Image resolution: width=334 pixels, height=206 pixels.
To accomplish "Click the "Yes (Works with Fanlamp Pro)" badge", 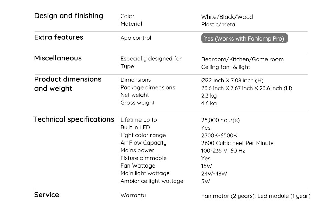I will (x=244, y=38).
